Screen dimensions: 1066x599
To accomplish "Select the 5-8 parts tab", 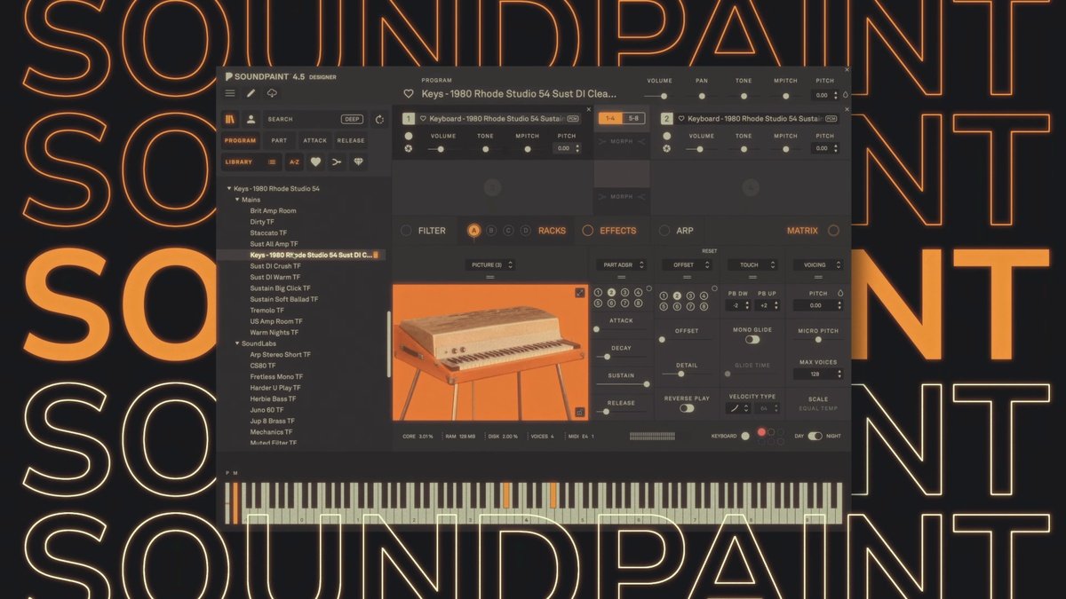I will click(x=633, y=118).
